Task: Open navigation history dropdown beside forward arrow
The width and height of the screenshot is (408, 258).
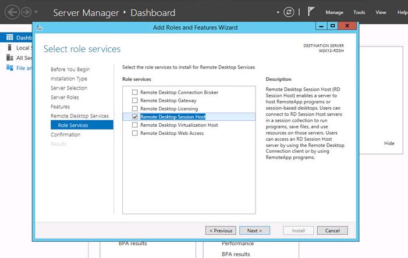Action: point(36,12)
